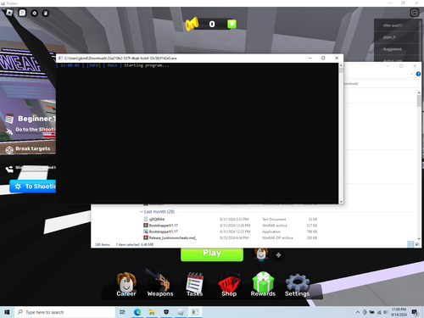Show hidden system tray icons

[358, 312]
